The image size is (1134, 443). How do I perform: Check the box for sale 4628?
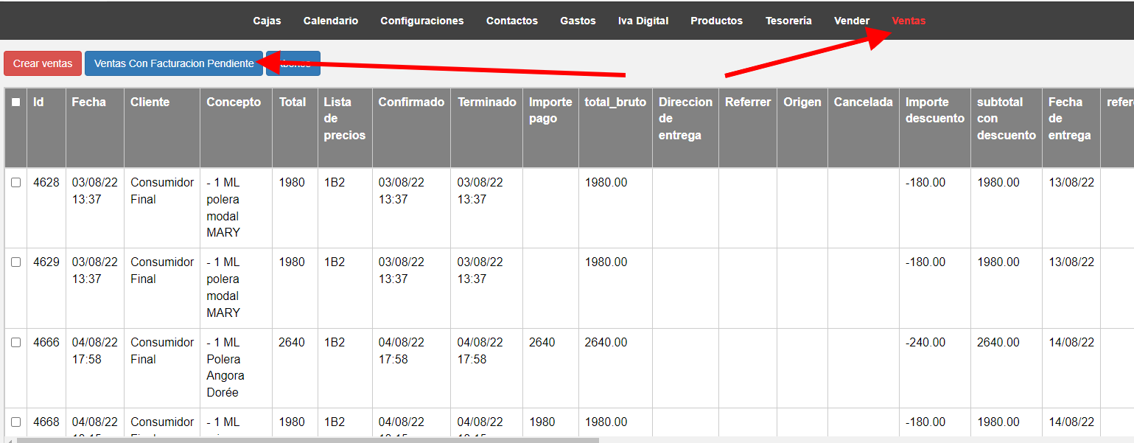(x=16, y=183)
